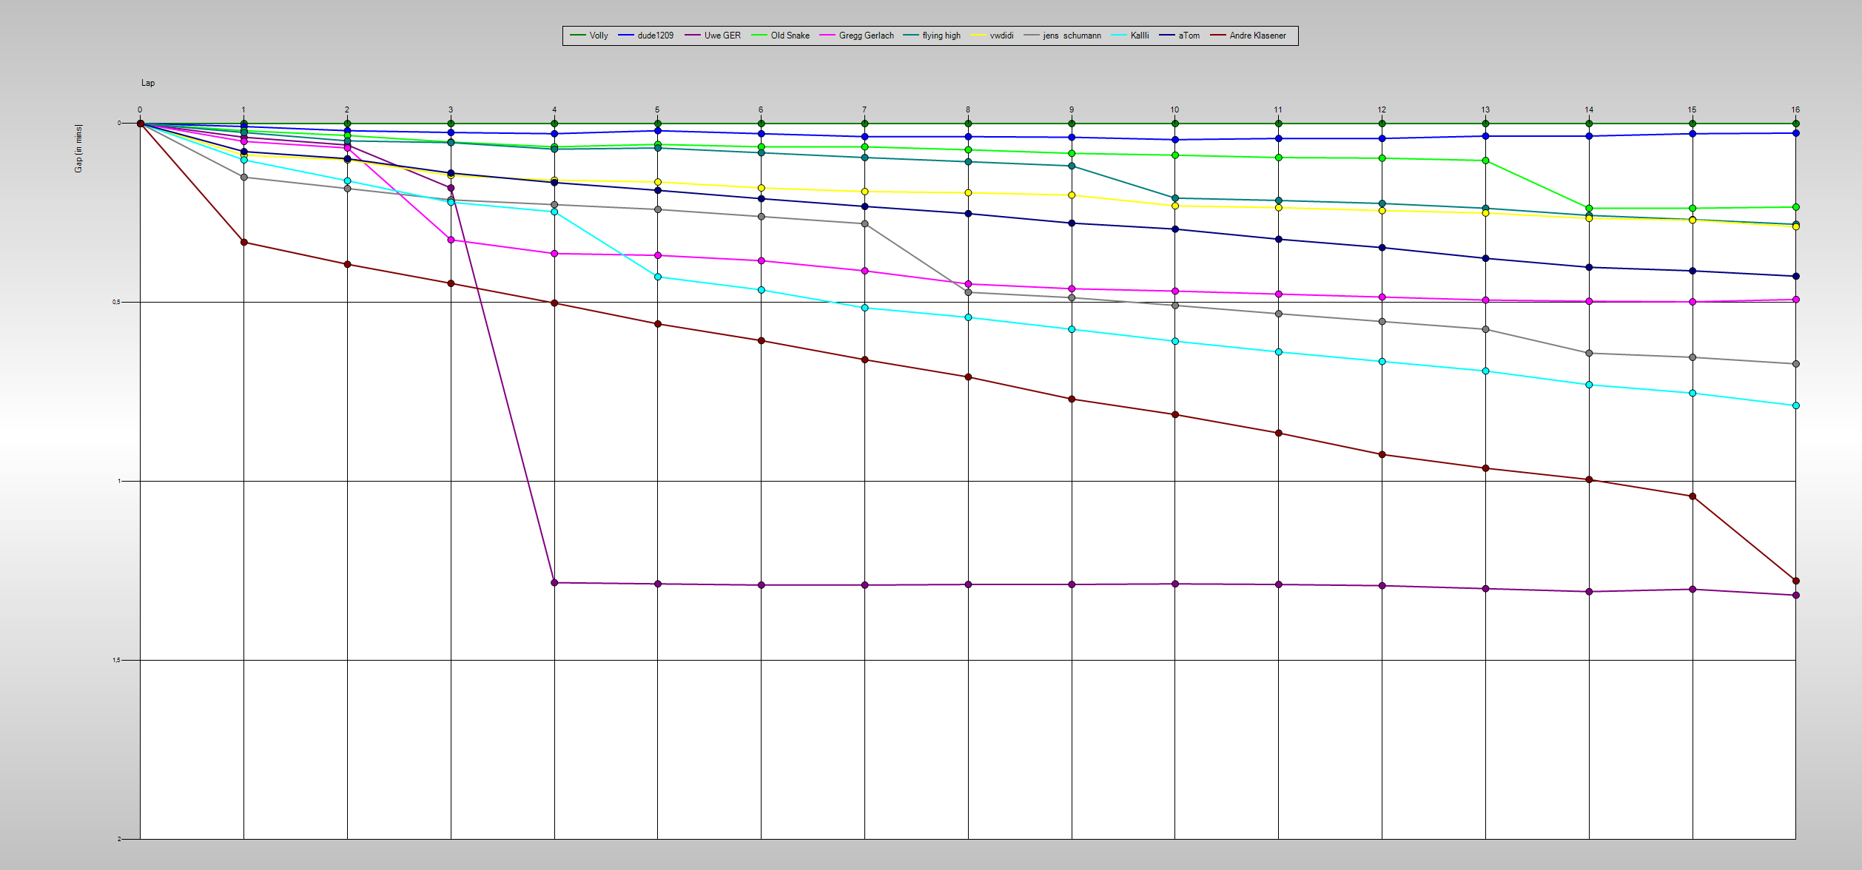This screenshot has width=1862, height=870.
Task: Click the cyan Kallli point at lap 16
Action: (1796, 405)
